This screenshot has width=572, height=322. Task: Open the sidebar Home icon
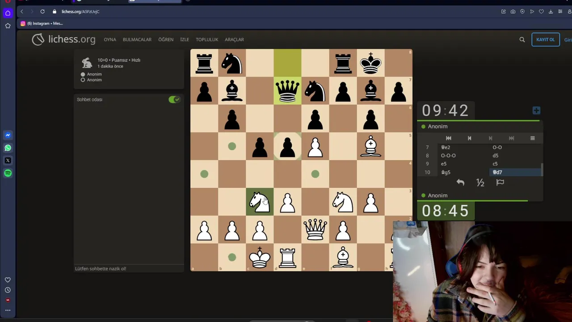[8, 13]
